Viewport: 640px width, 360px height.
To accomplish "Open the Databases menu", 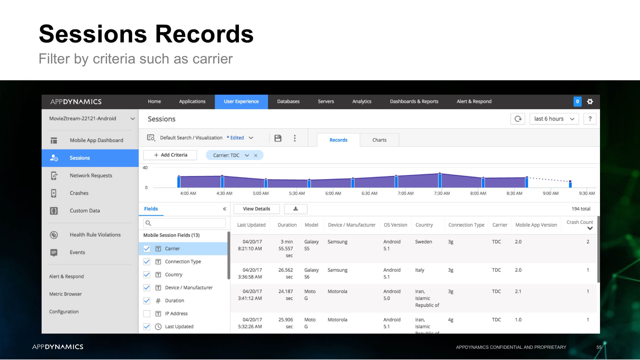I will (288, 102).
